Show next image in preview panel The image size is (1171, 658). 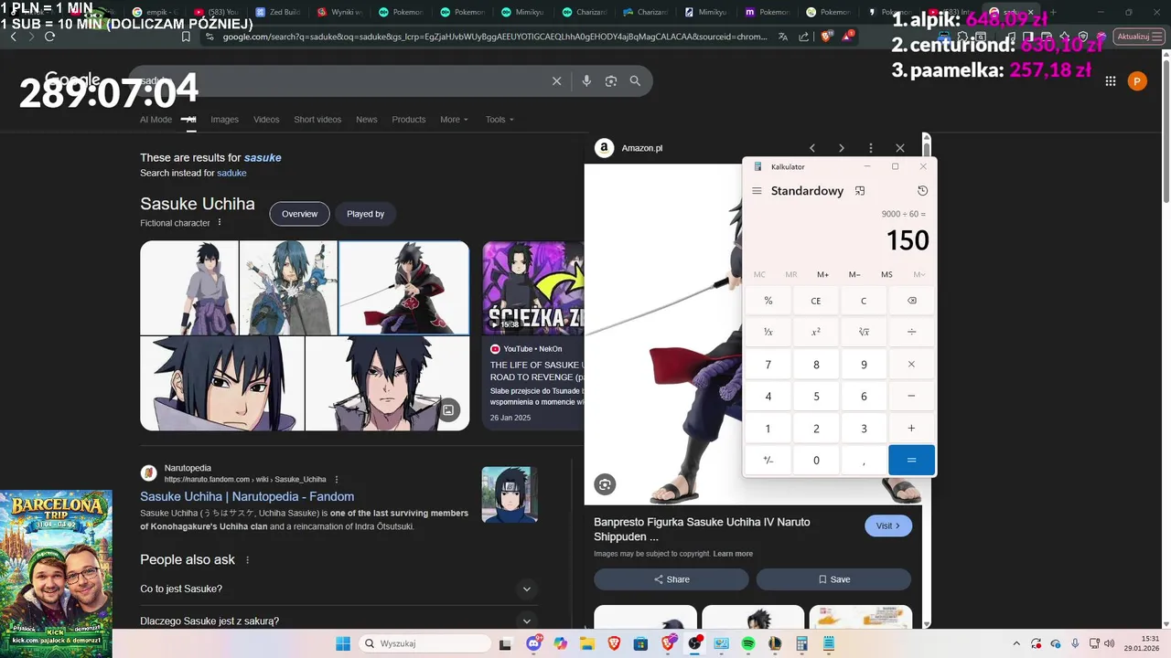841,148
